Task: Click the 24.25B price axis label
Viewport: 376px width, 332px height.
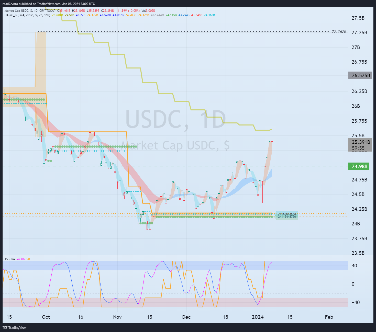Action: point(359,209)
